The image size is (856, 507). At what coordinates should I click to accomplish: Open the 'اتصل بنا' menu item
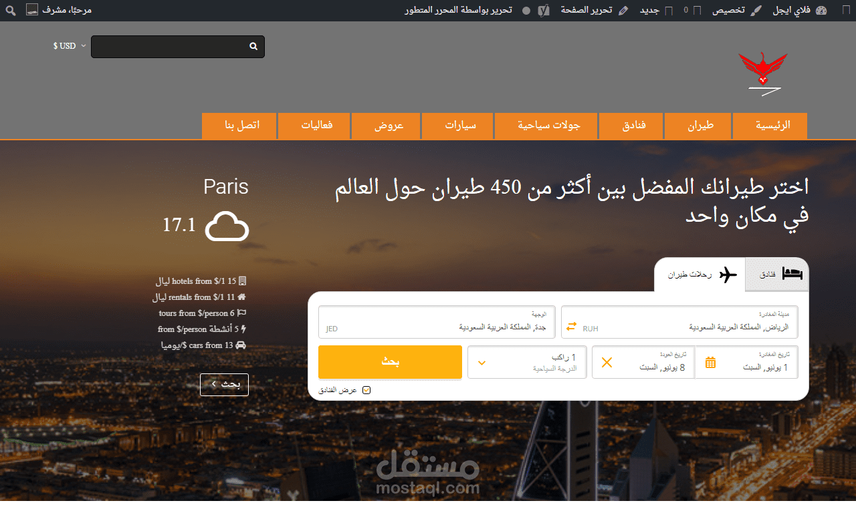pyautogui.click(x=239, y=126)
